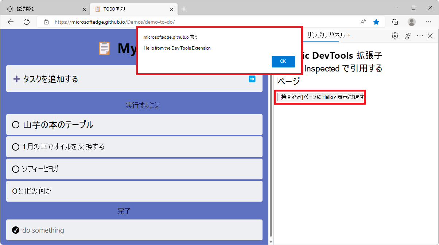Expand tab options by clicking new tab plus
Screen dimensions: 439x245
click(184, 9)
